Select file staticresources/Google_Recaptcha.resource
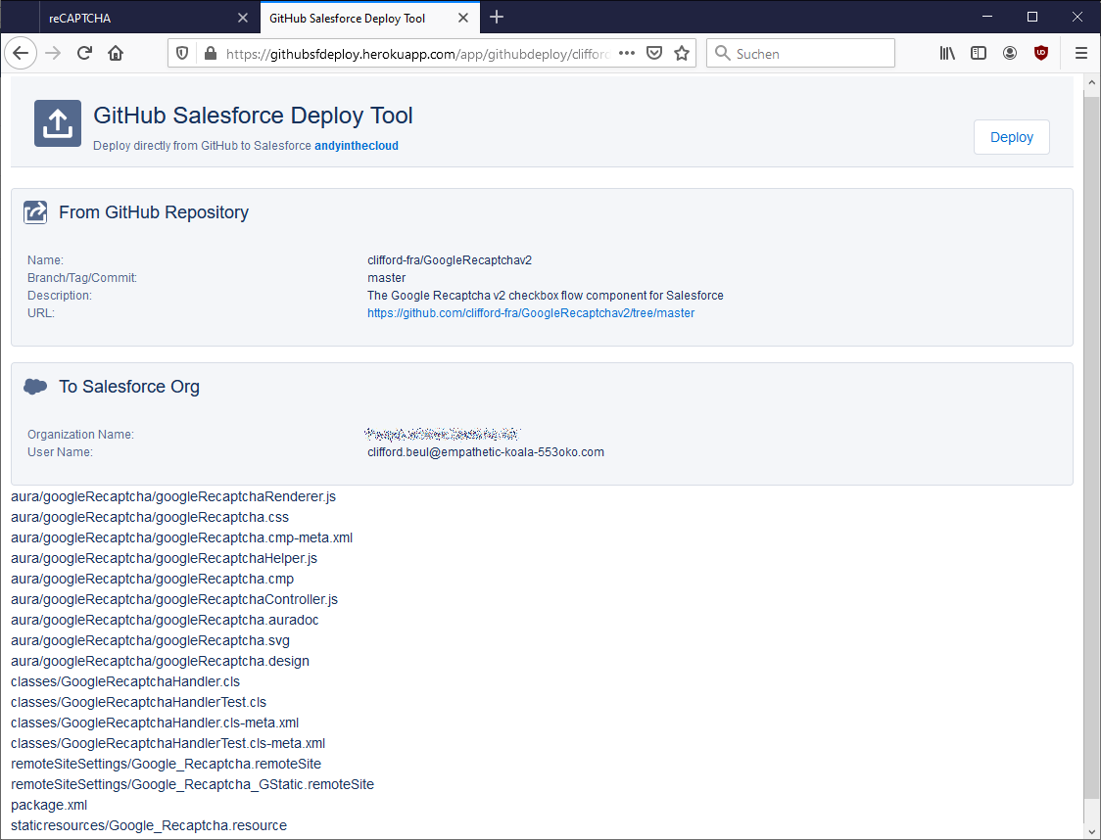 pos(149,825)
